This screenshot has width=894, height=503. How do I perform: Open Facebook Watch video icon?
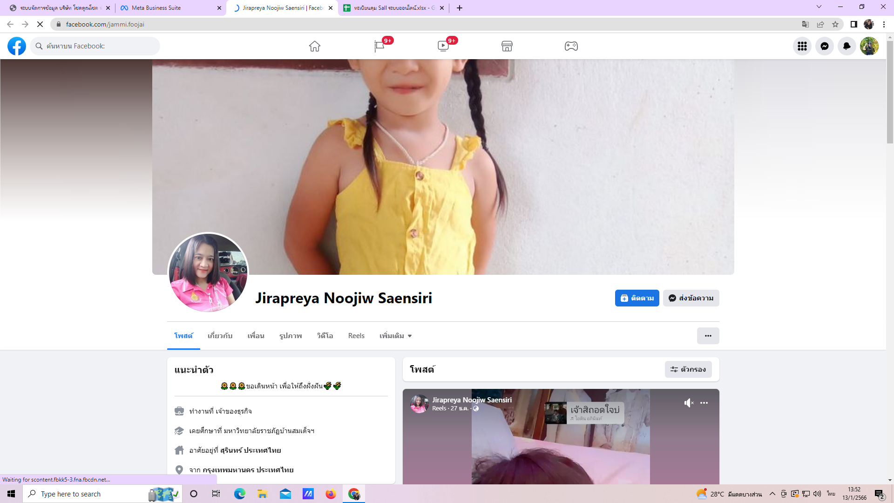tap(443, 46)
